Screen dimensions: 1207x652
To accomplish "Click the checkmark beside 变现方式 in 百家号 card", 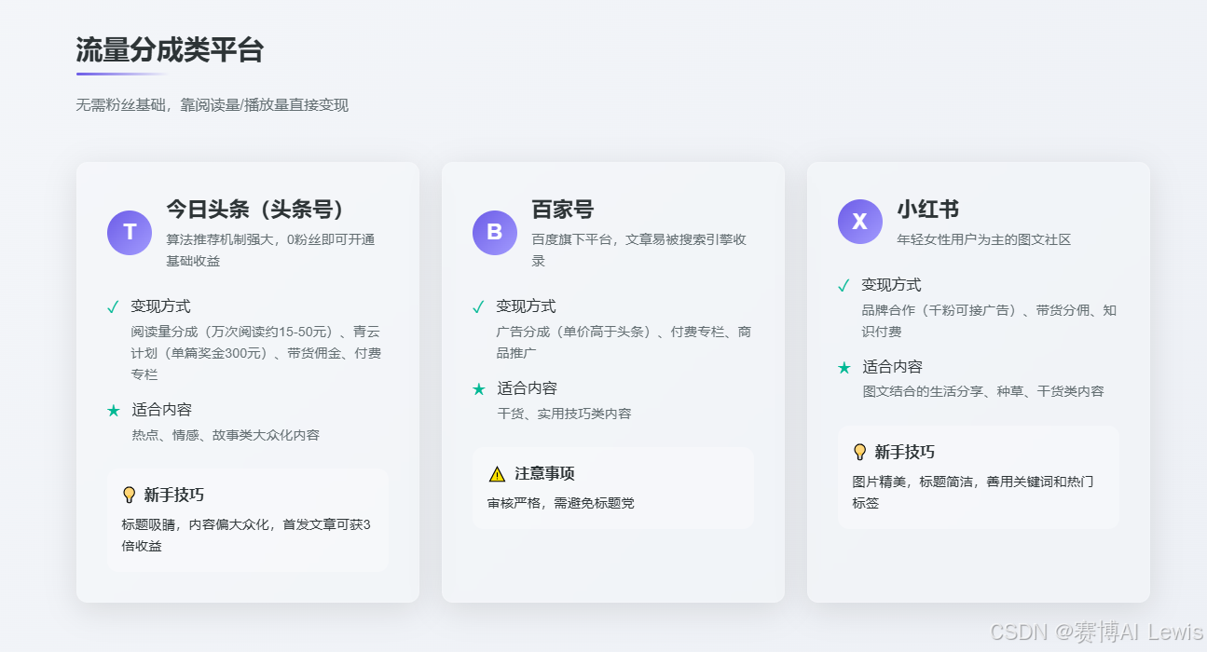I will pos(479,306).
